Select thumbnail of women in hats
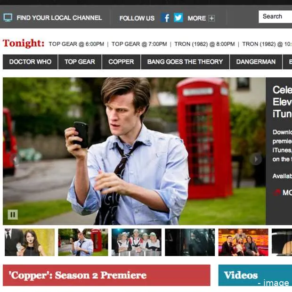The width and height of the screenshot is (292, 292). 137,242
